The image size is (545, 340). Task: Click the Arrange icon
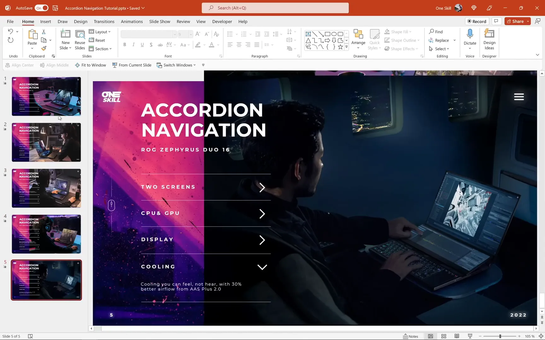358,34
